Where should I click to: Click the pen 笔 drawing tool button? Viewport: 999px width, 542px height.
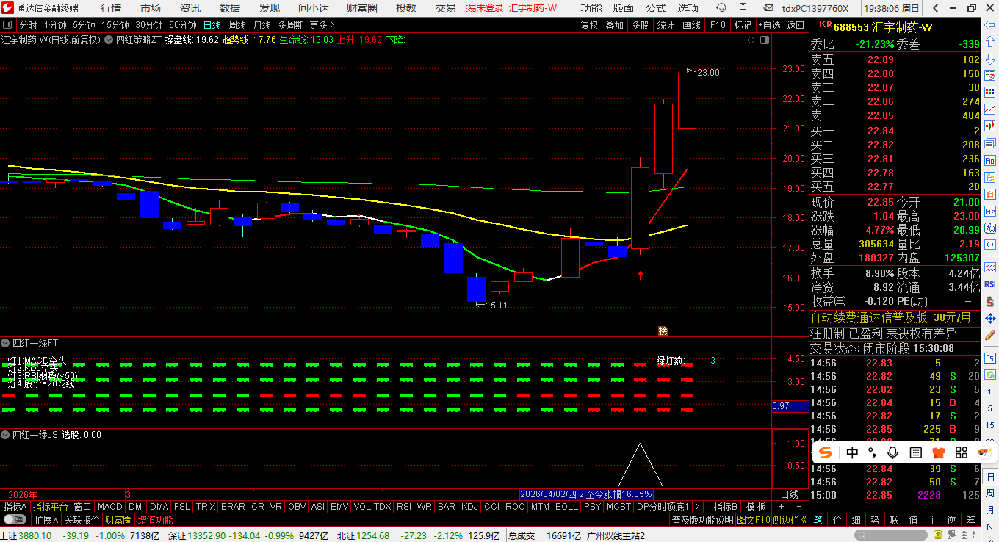point(818,520)
